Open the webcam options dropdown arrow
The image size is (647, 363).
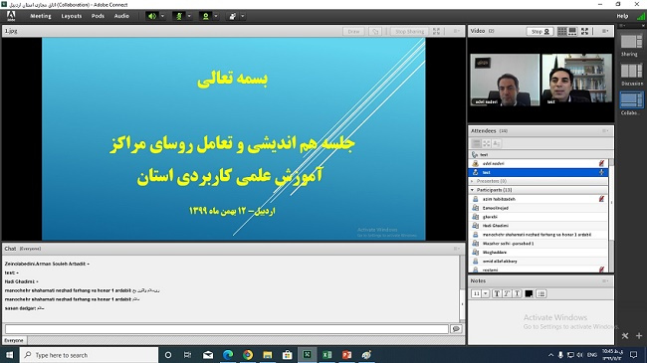point(216,16)
